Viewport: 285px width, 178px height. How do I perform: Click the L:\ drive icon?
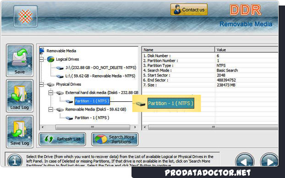[x=60, y=76]
